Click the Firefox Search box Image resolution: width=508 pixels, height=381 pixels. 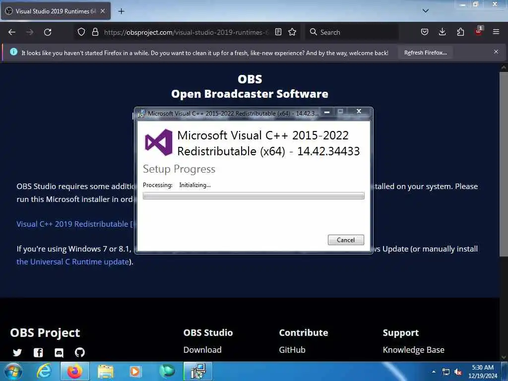[352, 32]
